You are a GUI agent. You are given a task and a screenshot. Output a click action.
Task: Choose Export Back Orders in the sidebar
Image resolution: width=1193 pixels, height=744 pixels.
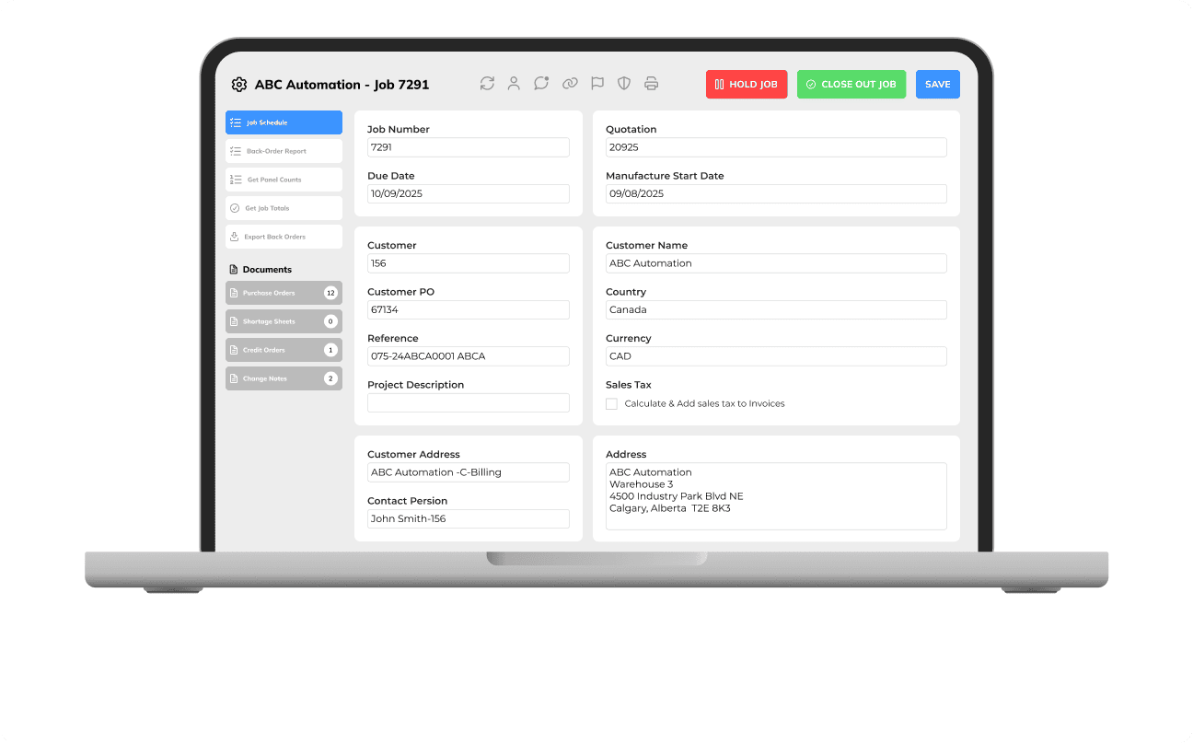(x=284, y=237)
